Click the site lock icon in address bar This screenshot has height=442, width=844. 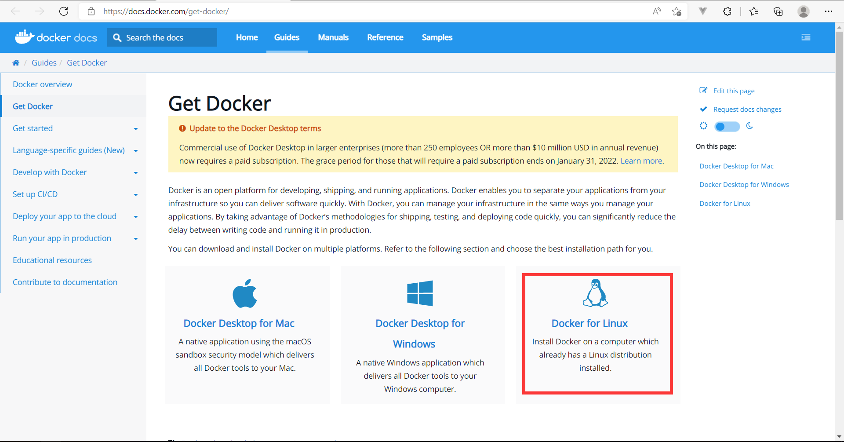(x=91, y=11)
